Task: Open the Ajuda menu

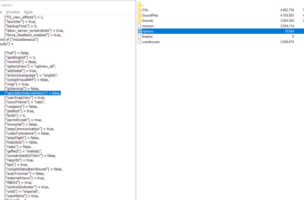Action: click(x=28, y=12)
